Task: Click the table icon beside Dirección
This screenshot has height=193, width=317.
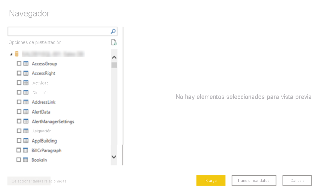Action: point(26,92)
